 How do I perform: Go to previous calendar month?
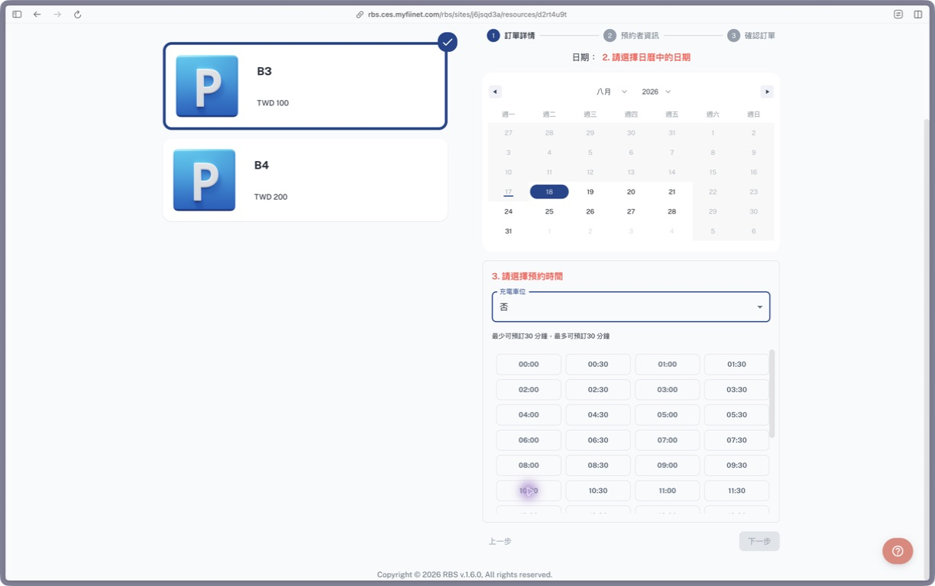point(495,92)
